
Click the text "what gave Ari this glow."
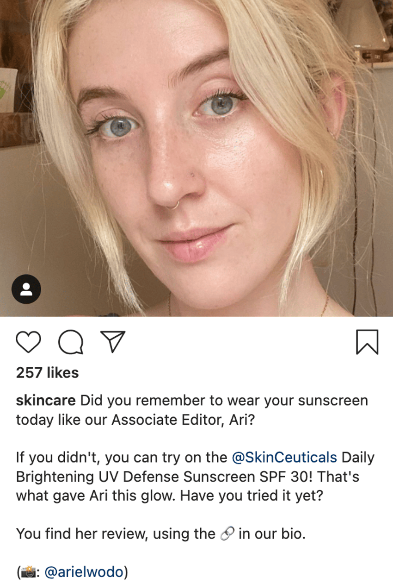[x=96, y=496]
